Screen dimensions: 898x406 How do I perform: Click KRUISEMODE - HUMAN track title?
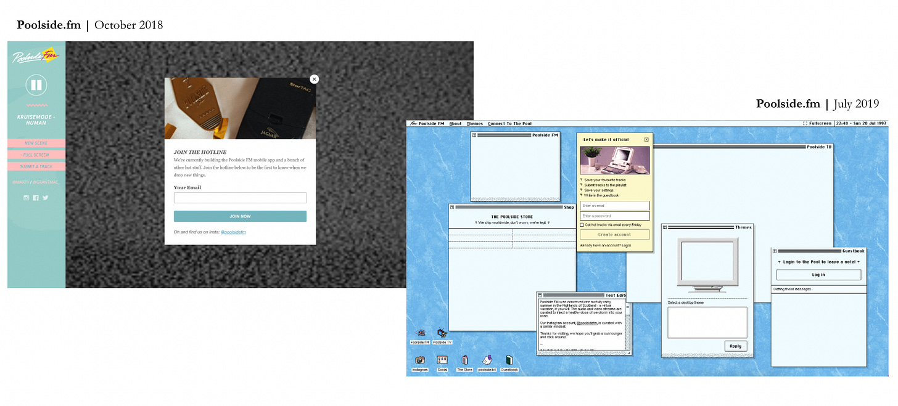(x=36, y=120)
